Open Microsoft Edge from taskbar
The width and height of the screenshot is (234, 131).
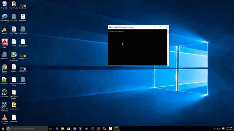tap(57, 129)
